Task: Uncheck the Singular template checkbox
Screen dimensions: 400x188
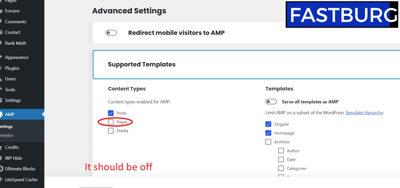Action: click(268, 124)
